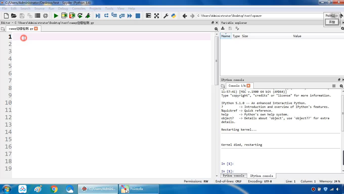Toggle maximize current pane icon
344x194 pixels.
point(148,16)
